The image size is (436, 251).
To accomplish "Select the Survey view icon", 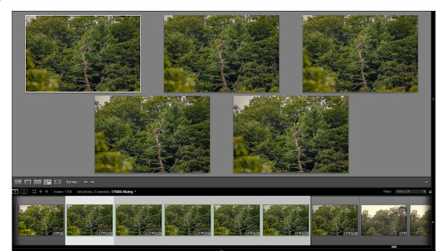I will pos(48,182).
